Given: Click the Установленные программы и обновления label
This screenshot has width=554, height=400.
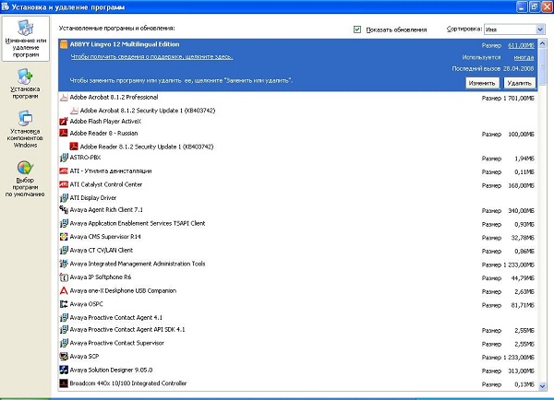Looking at the screenshot, I should (116, 29).
